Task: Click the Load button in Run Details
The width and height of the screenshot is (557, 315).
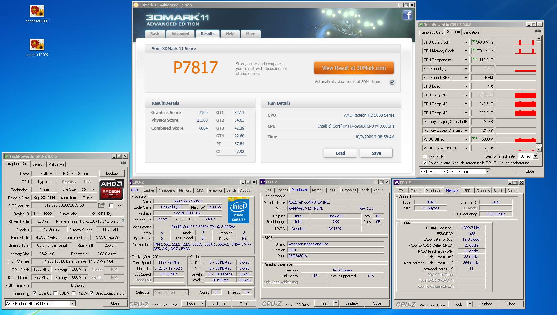Action: (340, 153)
